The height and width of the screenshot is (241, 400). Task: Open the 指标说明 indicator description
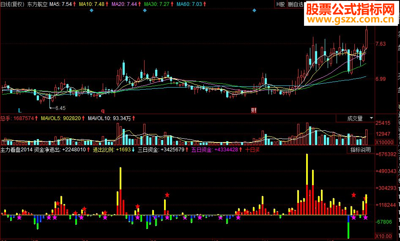(360, 150)
